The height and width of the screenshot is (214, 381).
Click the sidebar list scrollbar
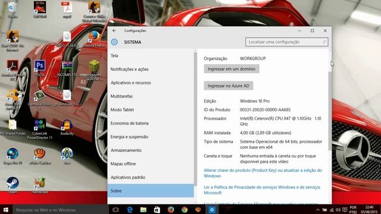click(195, 119)
